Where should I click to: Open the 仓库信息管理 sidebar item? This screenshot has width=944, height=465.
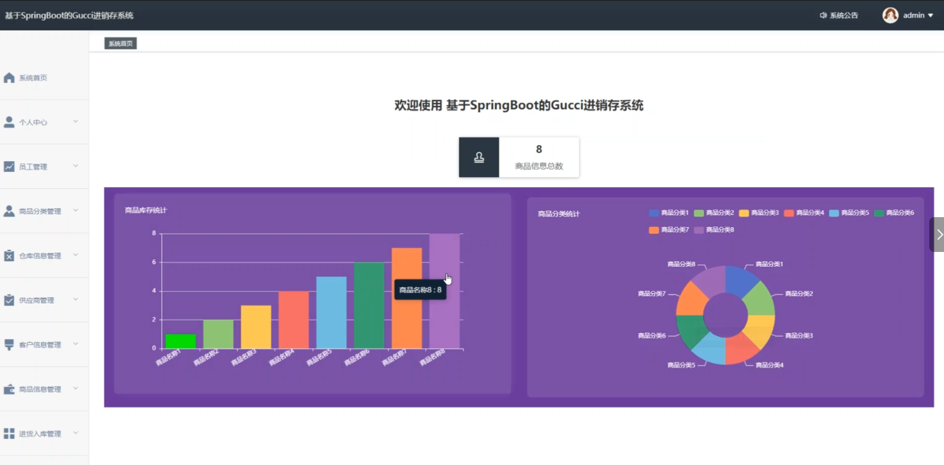44,256
